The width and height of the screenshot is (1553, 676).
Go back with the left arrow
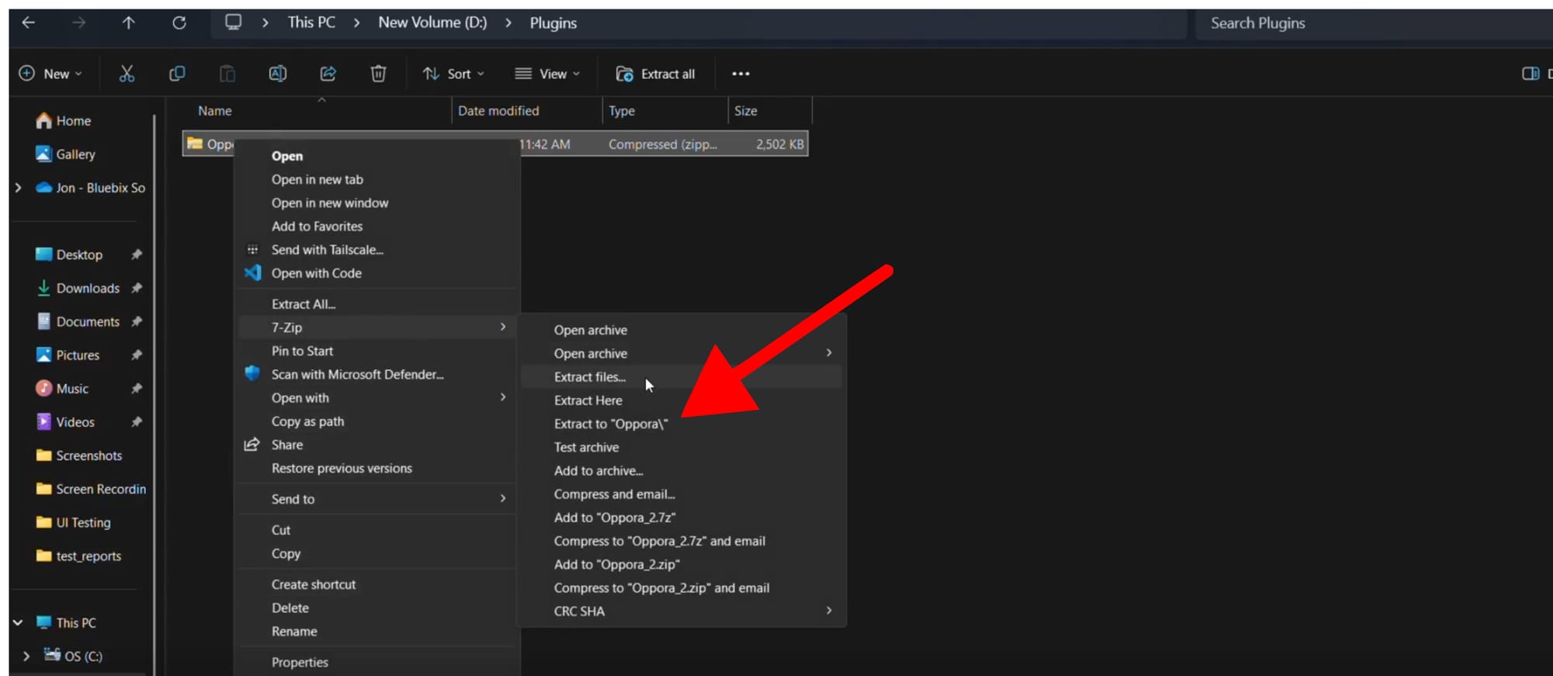29,23
